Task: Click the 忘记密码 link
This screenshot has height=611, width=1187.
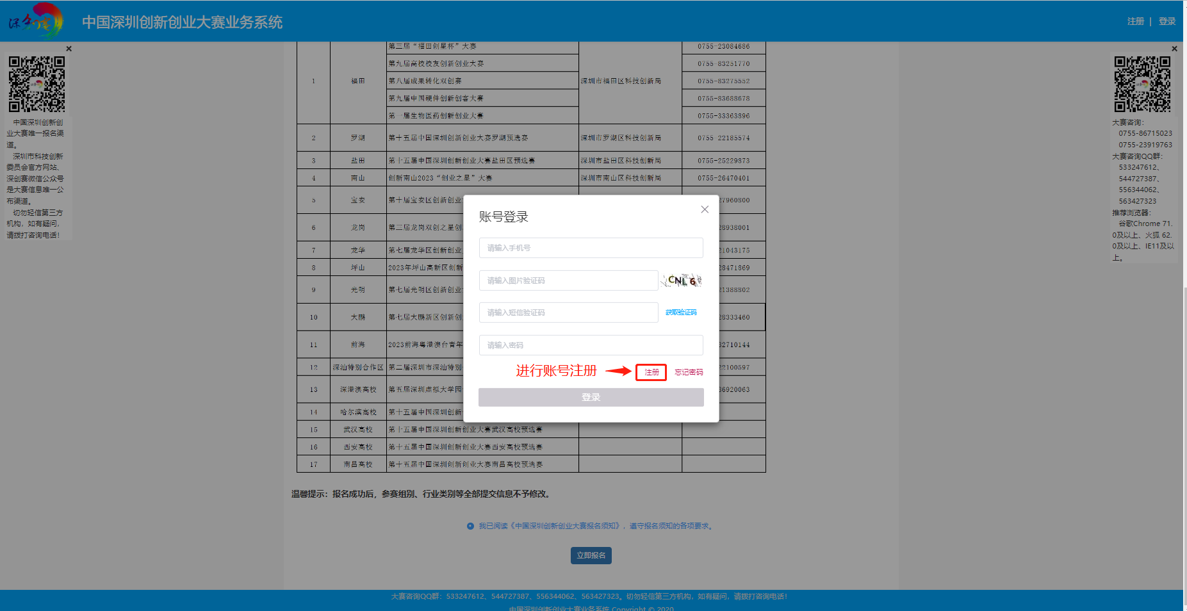Action: (x=689, y=372)
